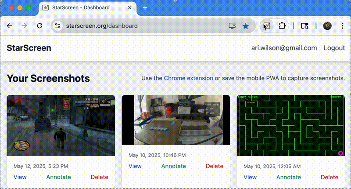The width and height of the screenshot is (351, 189).
Task: Open the Extensions puzzle-piece icon
Action: (x=282, y=26)
